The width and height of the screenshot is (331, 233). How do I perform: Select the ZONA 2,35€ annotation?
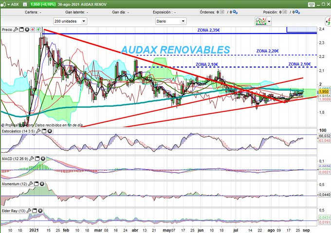click(x=208, y=30)
